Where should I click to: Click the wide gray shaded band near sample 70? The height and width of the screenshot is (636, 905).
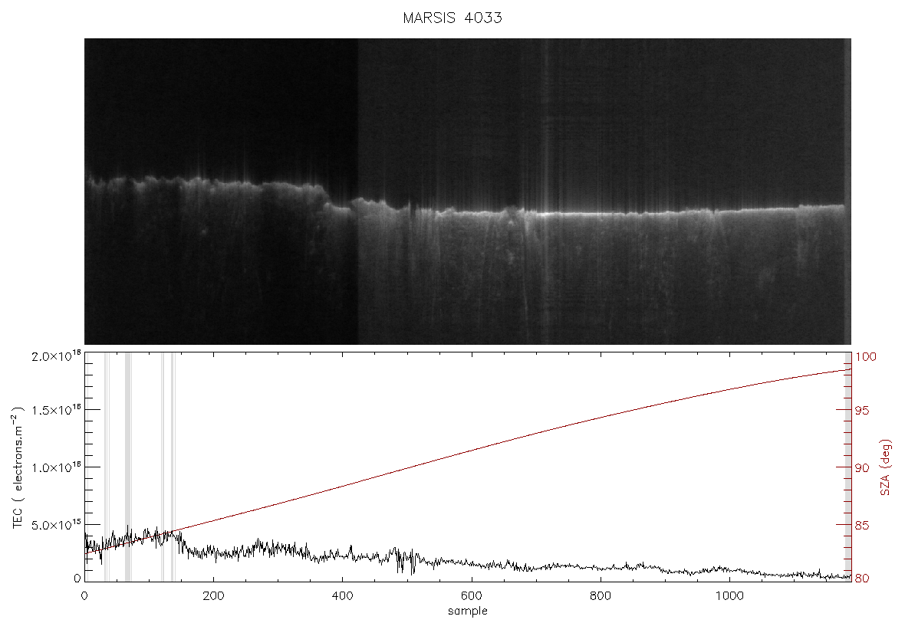[x=128, y=467]
